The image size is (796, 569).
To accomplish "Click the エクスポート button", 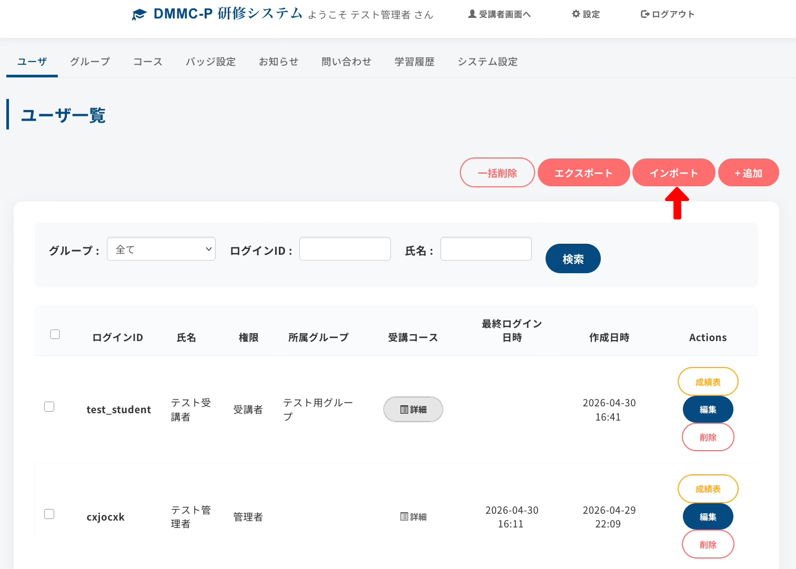I will (x=583, y=173).
